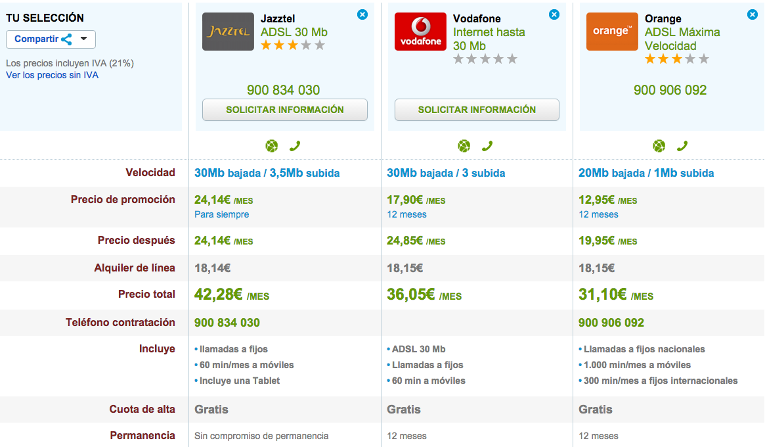This screenshot has height=447, width=765.
Task: Click Solicitar Información under Jazztel
Action: (x=285, y=110)
